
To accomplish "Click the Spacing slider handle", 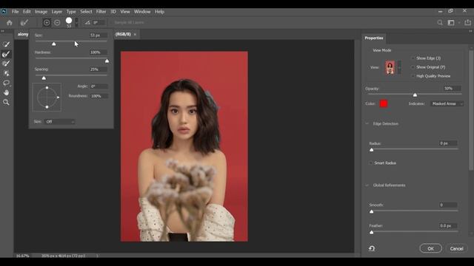I will (x=44, y=78).
